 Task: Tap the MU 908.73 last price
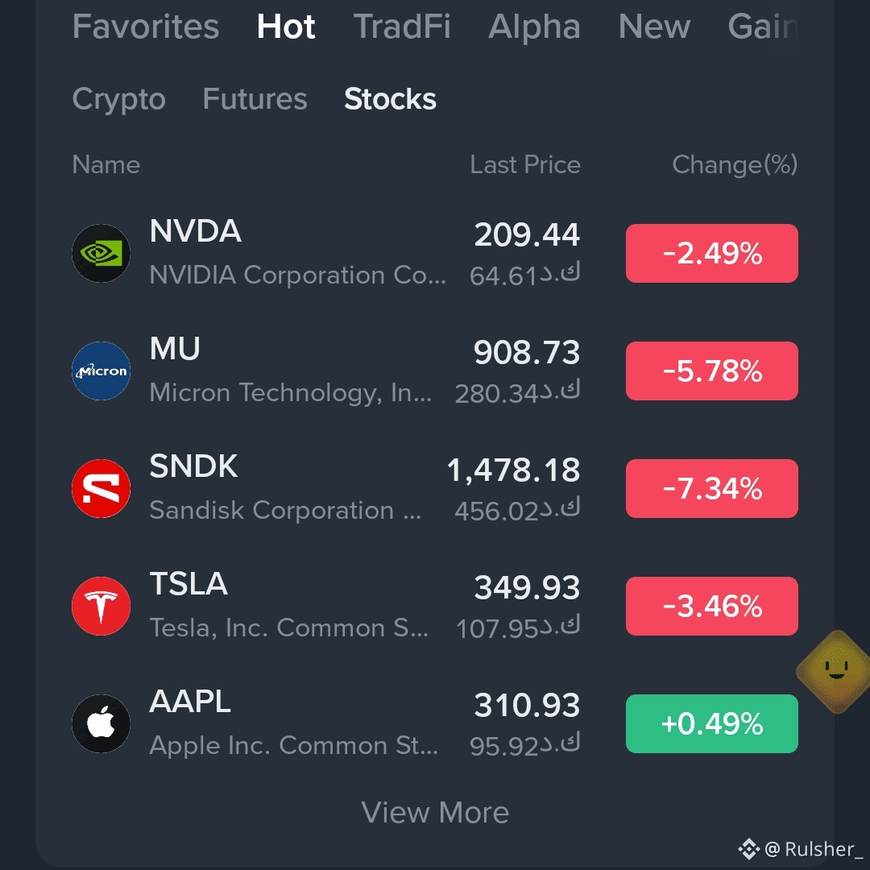527,352
